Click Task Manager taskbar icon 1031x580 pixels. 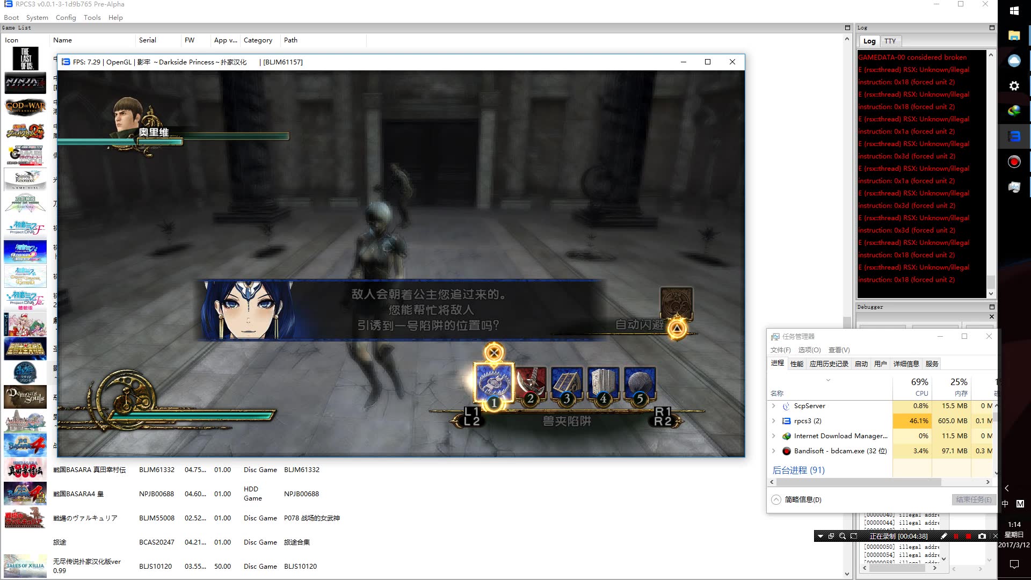tap(1014, 187)
